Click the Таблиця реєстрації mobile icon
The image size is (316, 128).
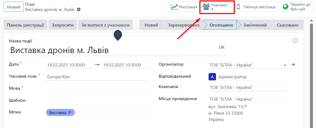coord(239,7)
